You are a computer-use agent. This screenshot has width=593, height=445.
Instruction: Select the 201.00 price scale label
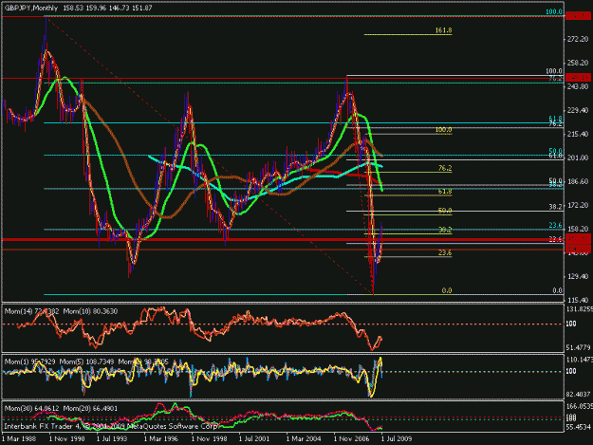pos(578,158)
